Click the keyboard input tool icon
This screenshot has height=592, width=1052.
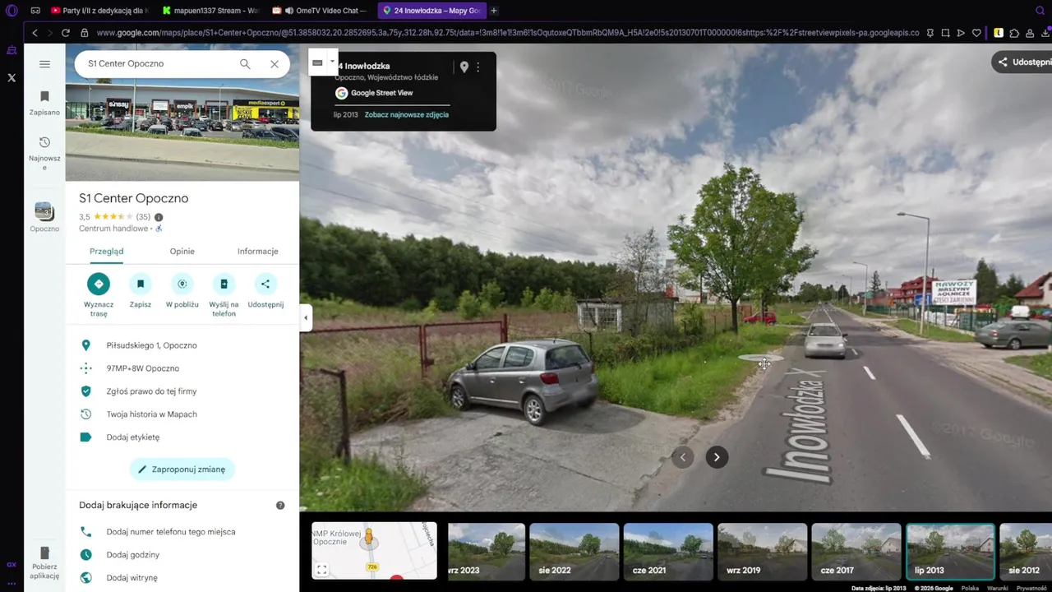318,62
